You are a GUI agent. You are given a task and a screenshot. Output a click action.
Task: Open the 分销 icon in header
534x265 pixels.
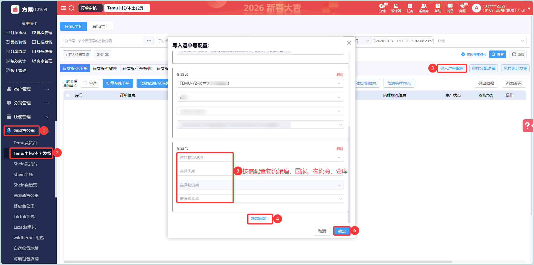click(382, 8)
